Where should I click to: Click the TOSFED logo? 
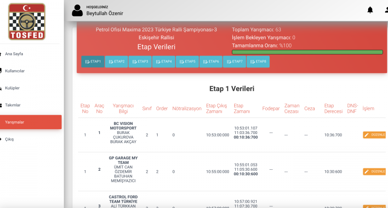tap(27, 22)
